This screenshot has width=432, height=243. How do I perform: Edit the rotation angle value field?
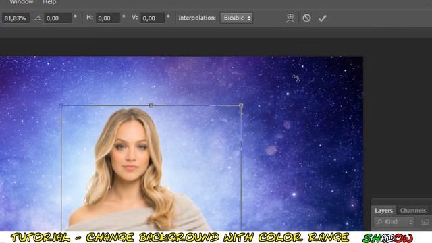pos(58,18)
